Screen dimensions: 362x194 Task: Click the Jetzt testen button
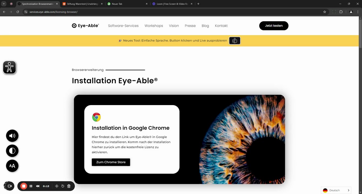tap(274, 26)
